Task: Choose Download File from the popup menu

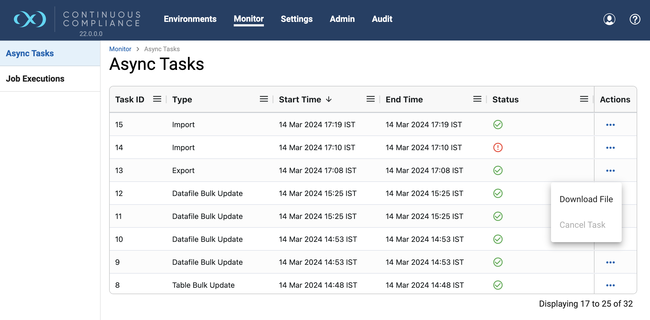Action: (586, 199)
